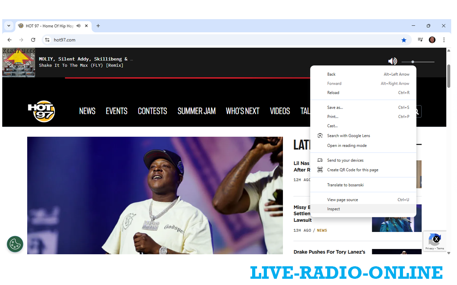Open the cookie preferences button
Image resolution: width=457 pixels, height=285 pixels.
click(15, 244)
